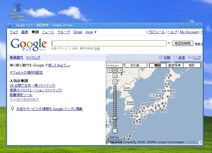The width and height of the screenshot is (212, 153).
Task: Click the 東京 city marker on map
Action: [x=164, y=106]
